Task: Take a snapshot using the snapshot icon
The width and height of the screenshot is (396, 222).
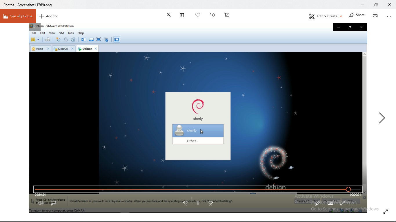Action: click(x=58, y=40)
